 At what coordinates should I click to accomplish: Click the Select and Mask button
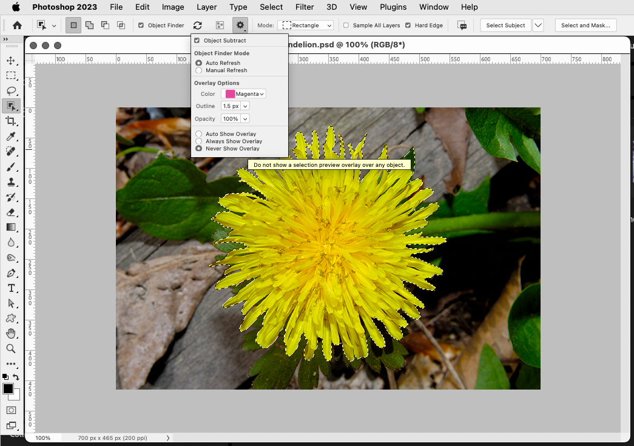click(x=585, y=25)
